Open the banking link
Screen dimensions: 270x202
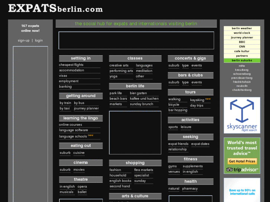click(65, 86)
